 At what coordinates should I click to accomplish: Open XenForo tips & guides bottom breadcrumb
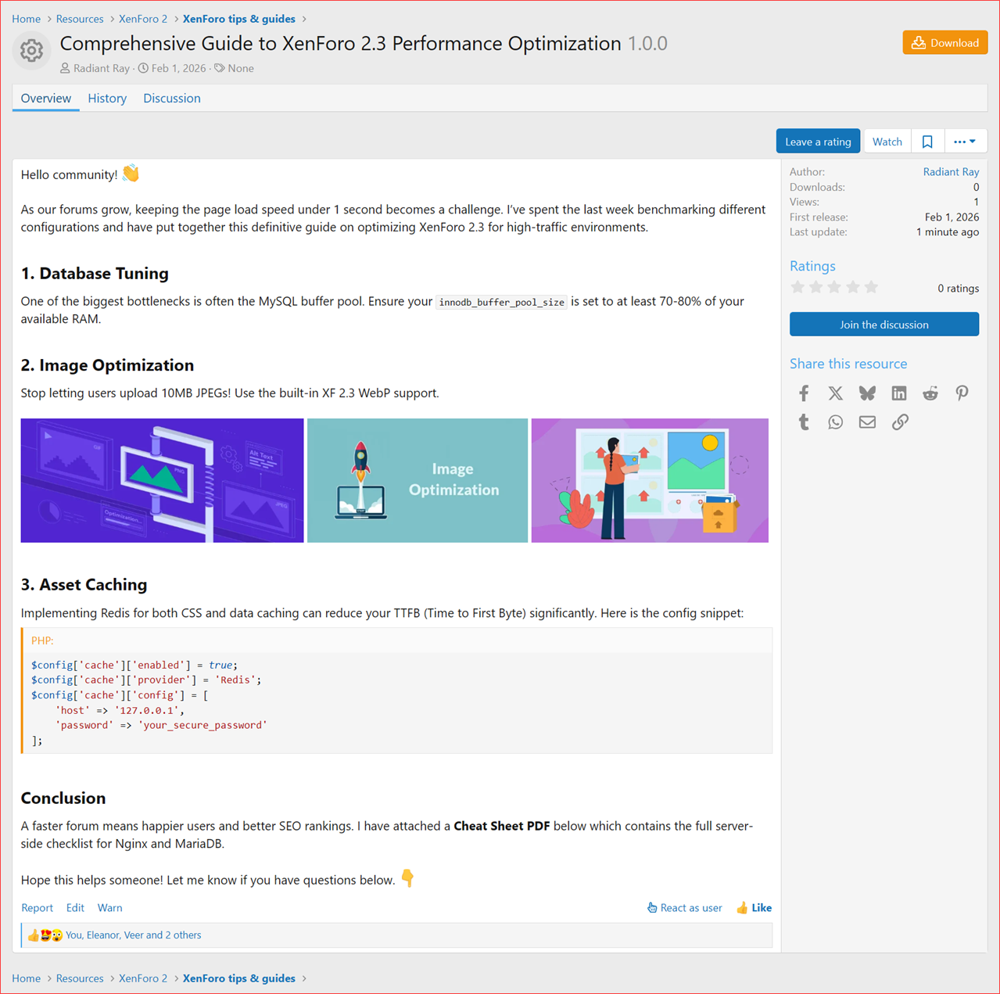point(239,978)
